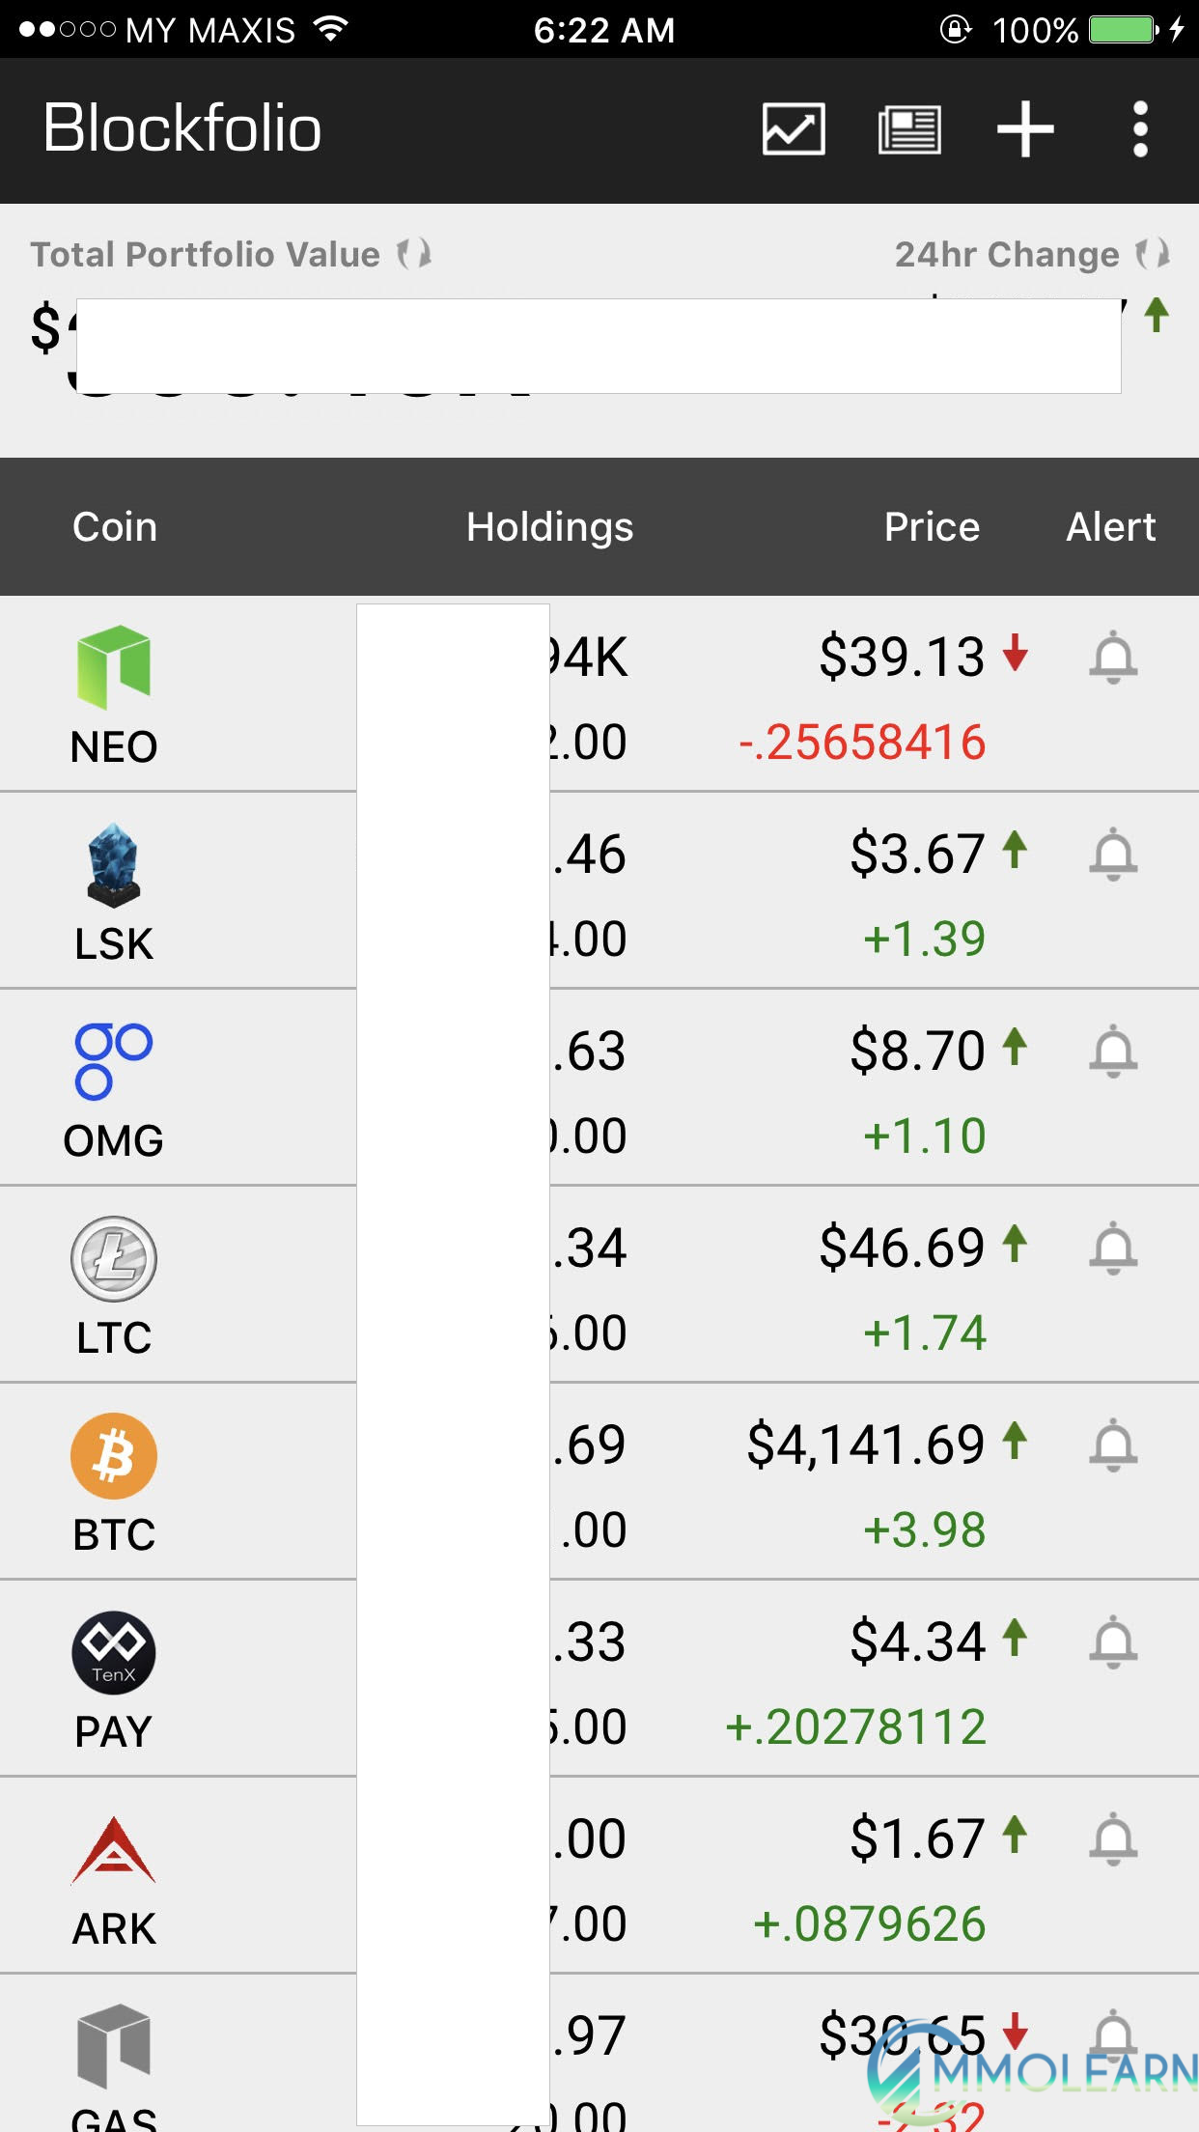Toggle currency next to Total Portfolio Value

(414, 254)
